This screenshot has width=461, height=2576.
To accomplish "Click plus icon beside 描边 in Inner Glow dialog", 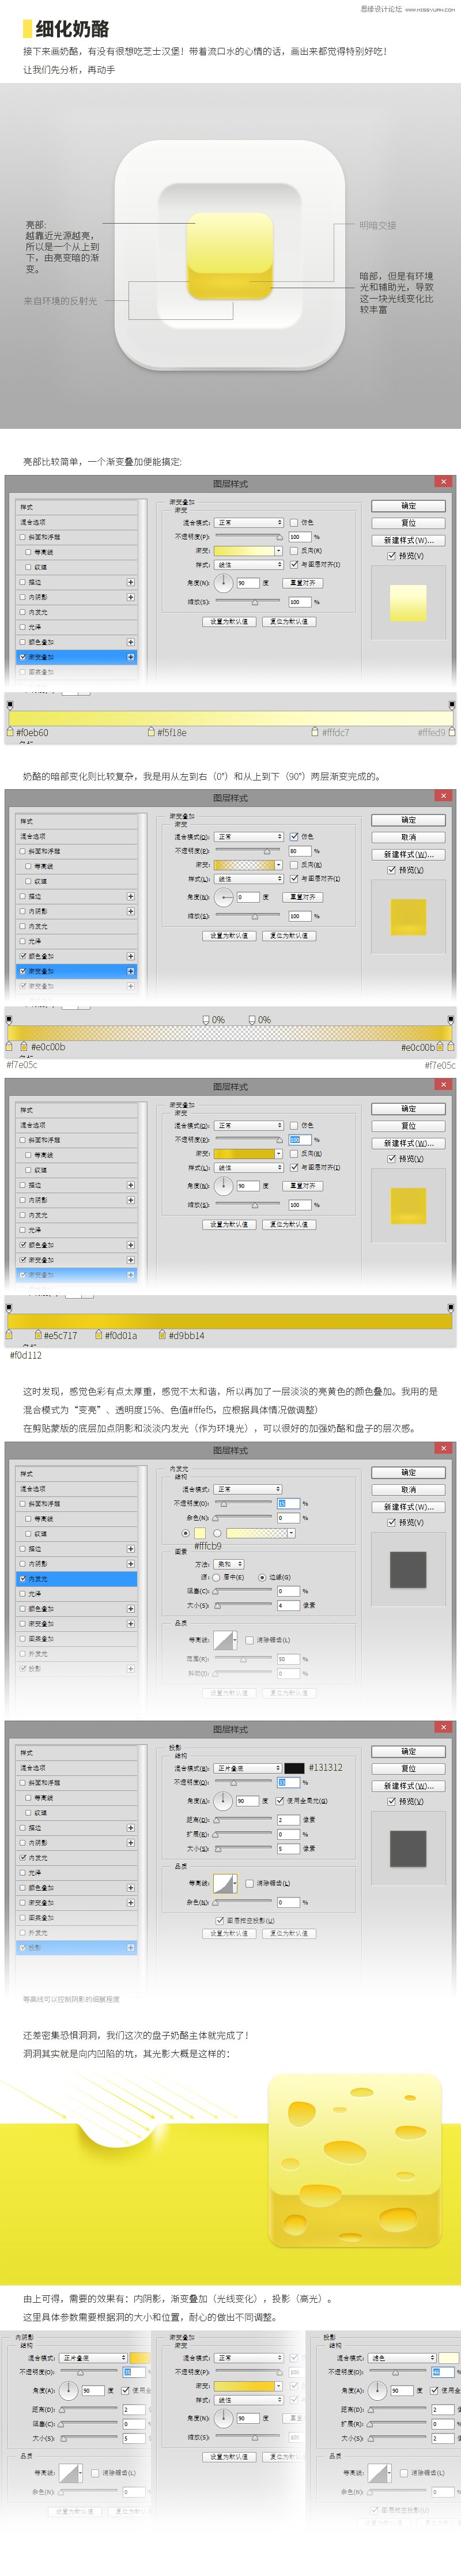I will pos(130,1549).
